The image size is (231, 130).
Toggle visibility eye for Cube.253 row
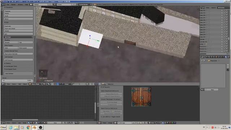point(222,27)
